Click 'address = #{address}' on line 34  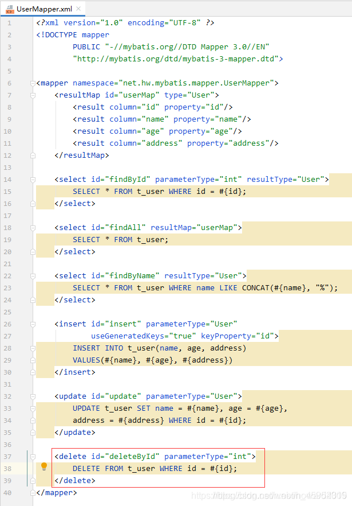(x=118, y=421)
